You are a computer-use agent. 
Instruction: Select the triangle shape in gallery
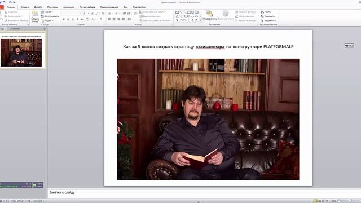(177, 16)
